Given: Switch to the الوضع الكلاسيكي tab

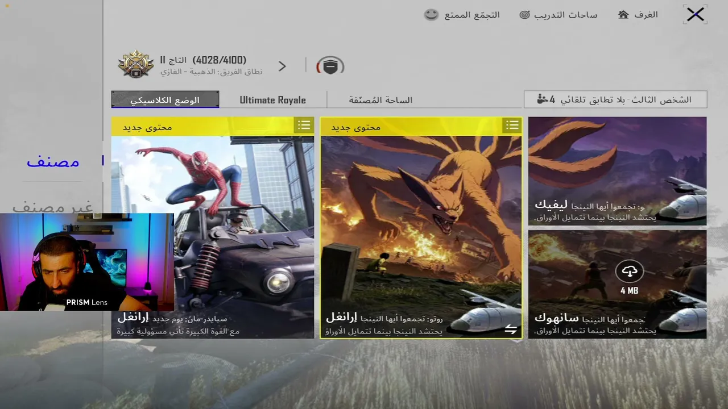Looking at the screenshot, I should [165, 99].
